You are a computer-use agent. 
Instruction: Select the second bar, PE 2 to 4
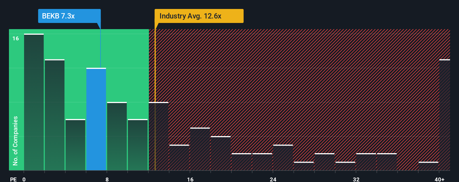[55, 115]
